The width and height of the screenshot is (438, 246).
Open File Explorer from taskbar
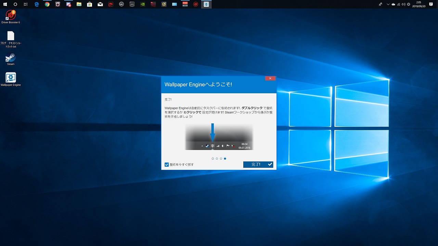[79, 4]
